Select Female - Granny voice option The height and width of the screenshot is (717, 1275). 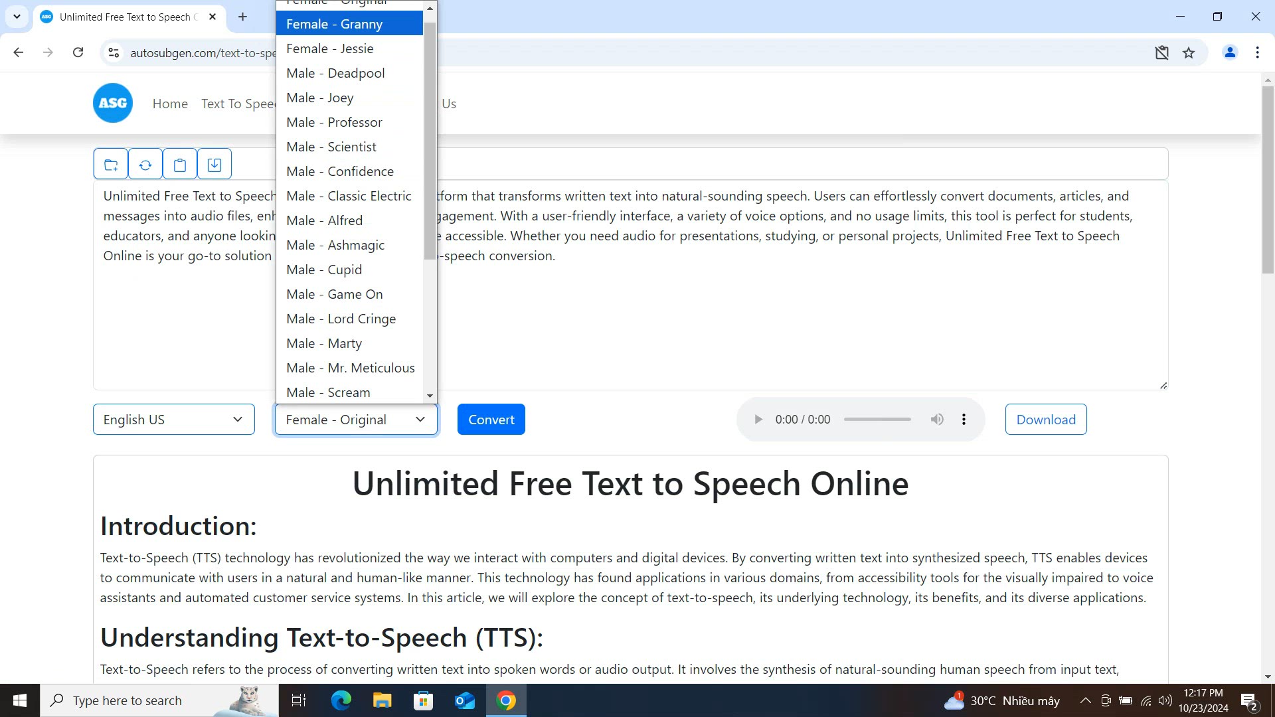(x=349, y=24)
